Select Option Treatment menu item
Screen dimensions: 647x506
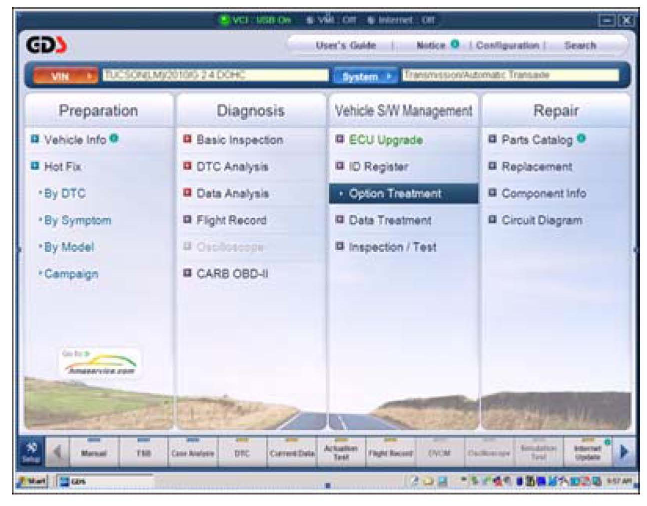point(395,193)
